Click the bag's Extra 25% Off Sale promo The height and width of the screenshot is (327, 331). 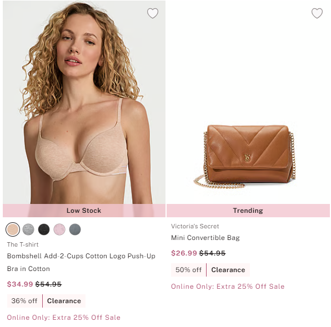(x=228, y=287)
